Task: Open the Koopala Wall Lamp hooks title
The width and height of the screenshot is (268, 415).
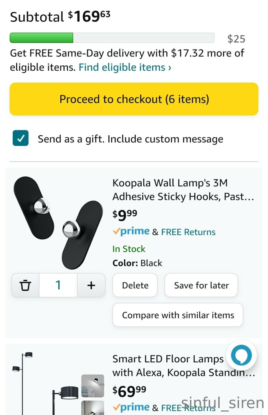Action: (x=183, y=190)
